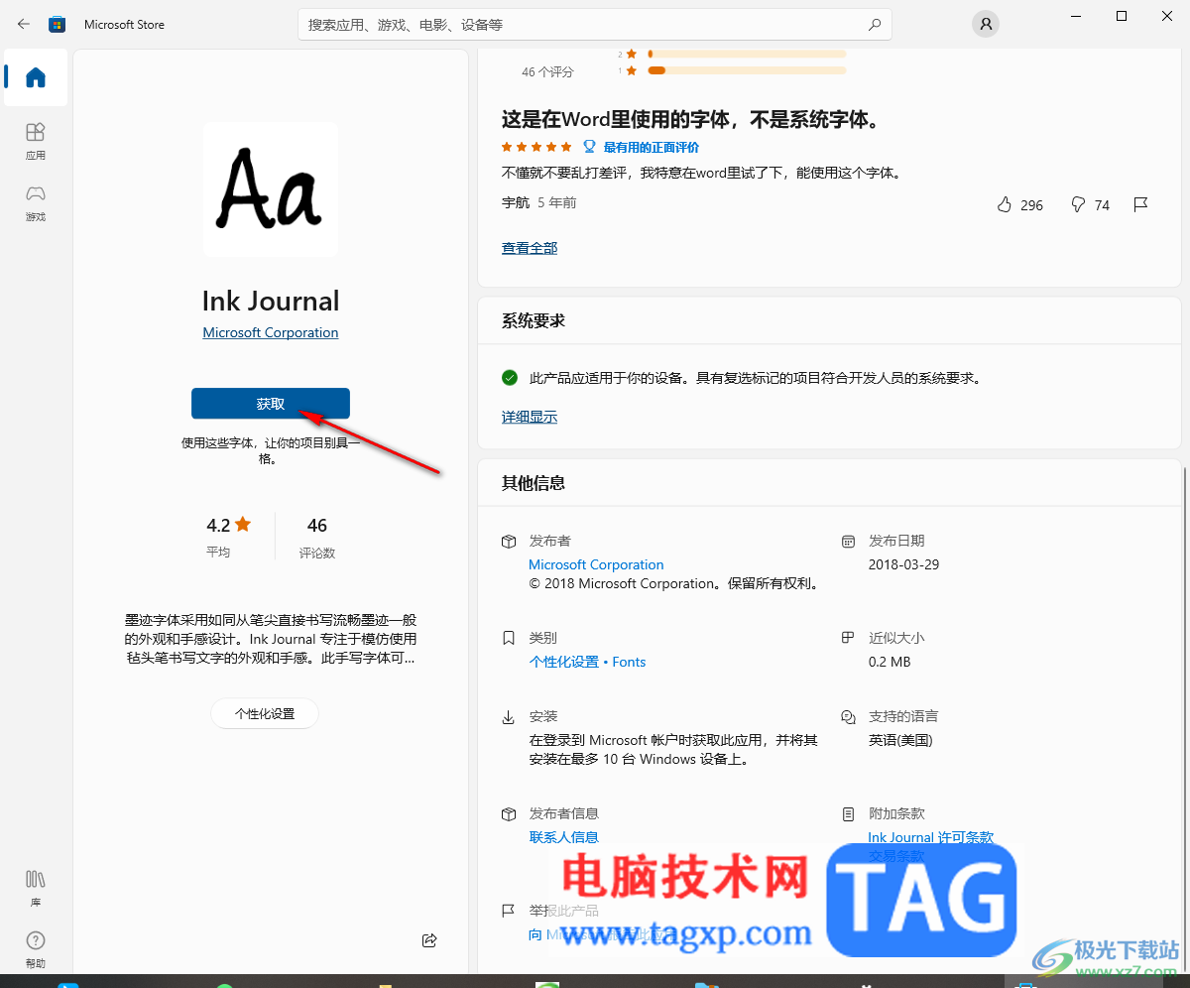Click the 获取 button

point(271,404)
